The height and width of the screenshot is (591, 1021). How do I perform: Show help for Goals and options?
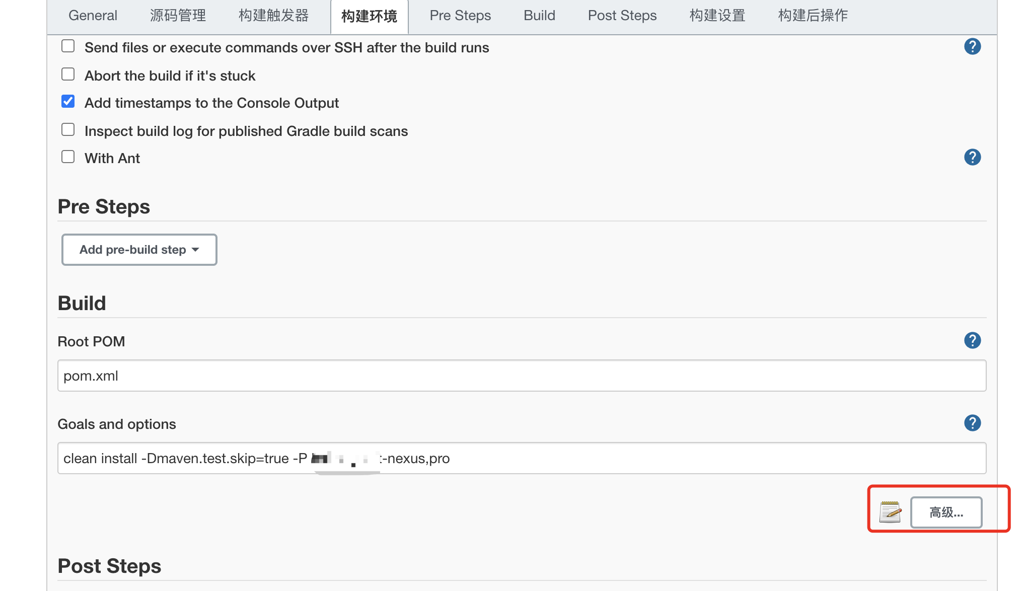click(972, 423)
